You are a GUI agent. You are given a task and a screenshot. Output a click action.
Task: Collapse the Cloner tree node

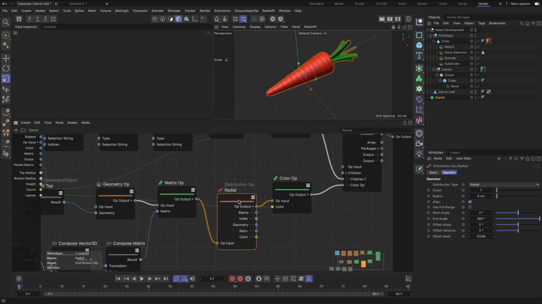(x=437, y=75)
